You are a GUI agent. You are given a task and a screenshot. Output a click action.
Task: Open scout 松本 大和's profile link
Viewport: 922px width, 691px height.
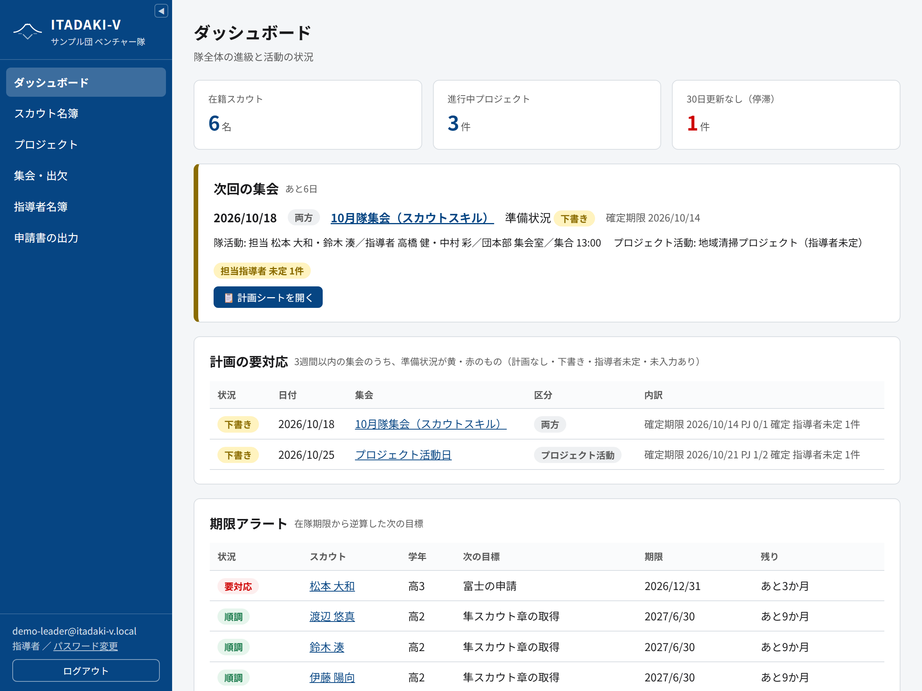[332, 586]
